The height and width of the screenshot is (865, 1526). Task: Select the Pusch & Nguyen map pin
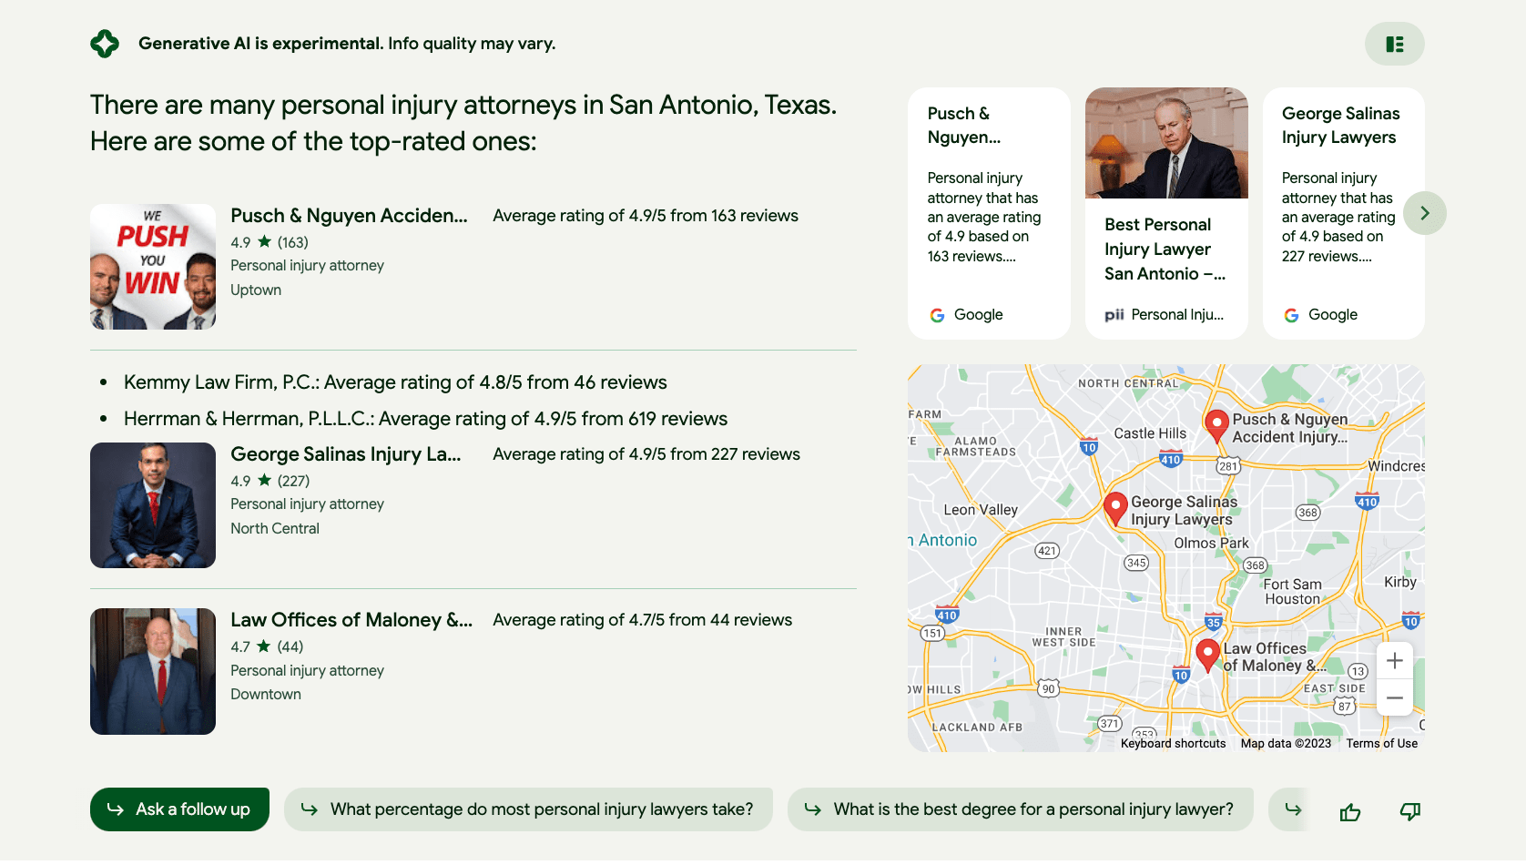(1216, 425)
